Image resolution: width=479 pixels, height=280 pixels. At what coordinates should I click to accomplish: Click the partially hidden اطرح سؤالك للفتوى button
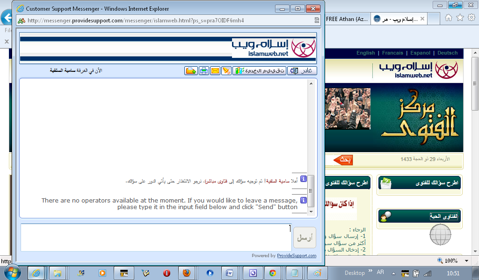(x=348, y=183)
